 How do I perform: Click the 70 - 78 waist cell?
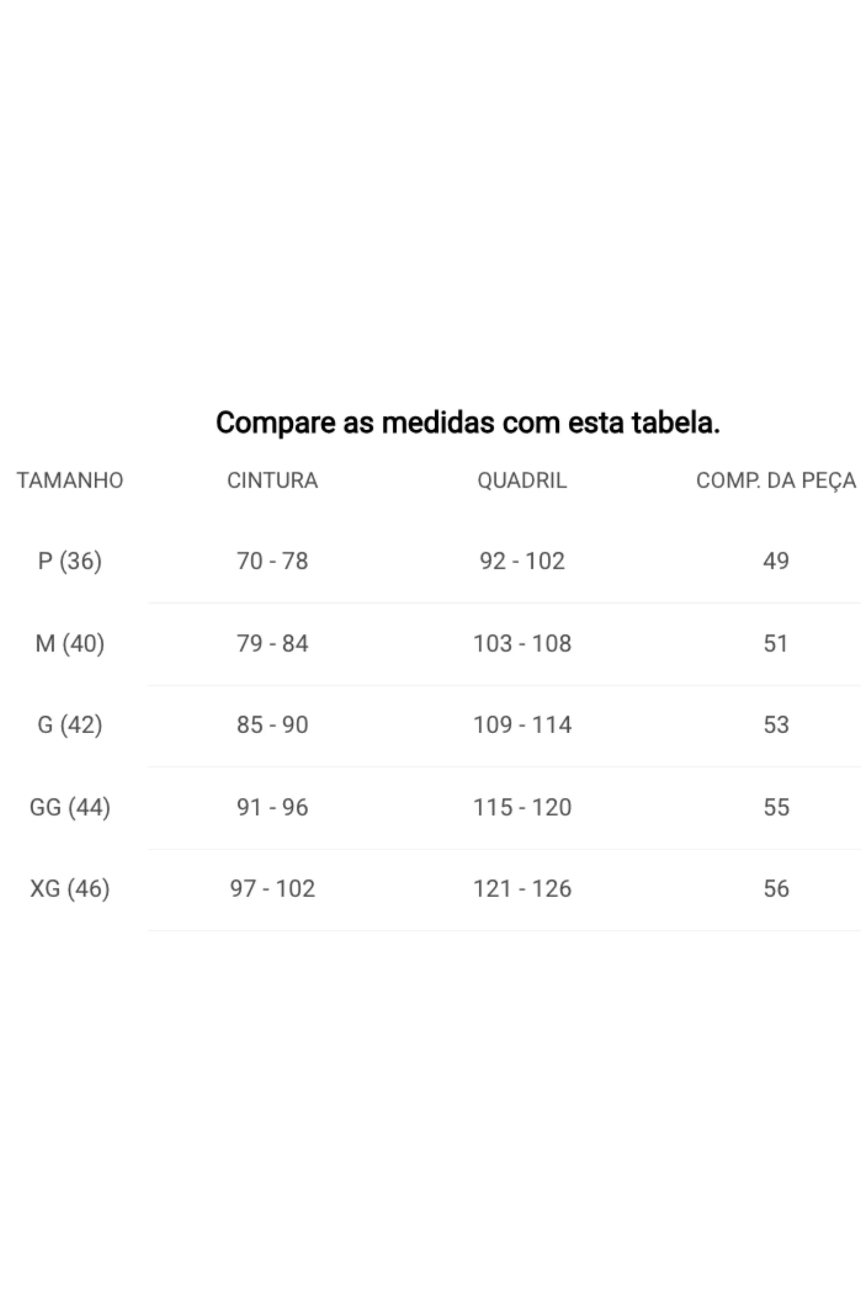pos(273,561)
